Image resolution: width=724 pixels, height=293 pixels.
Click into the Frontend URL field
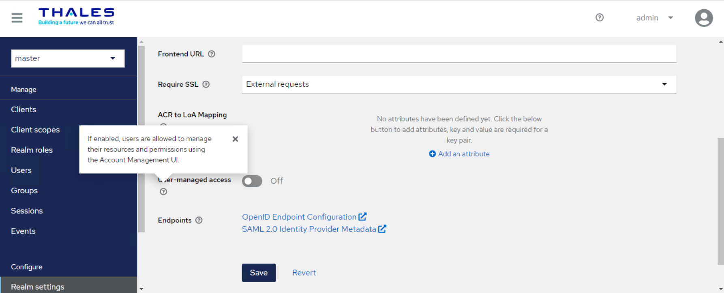click(458, 54)
